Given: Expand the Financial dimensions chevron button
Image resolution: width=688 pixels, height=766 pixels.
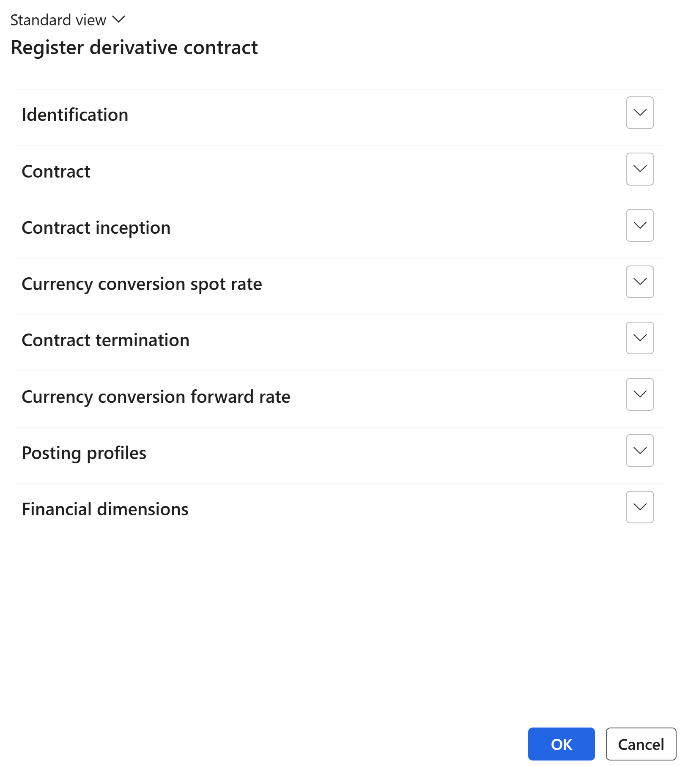Looking at the screenshot, I should pyautogui.click(x=639, y=507).
